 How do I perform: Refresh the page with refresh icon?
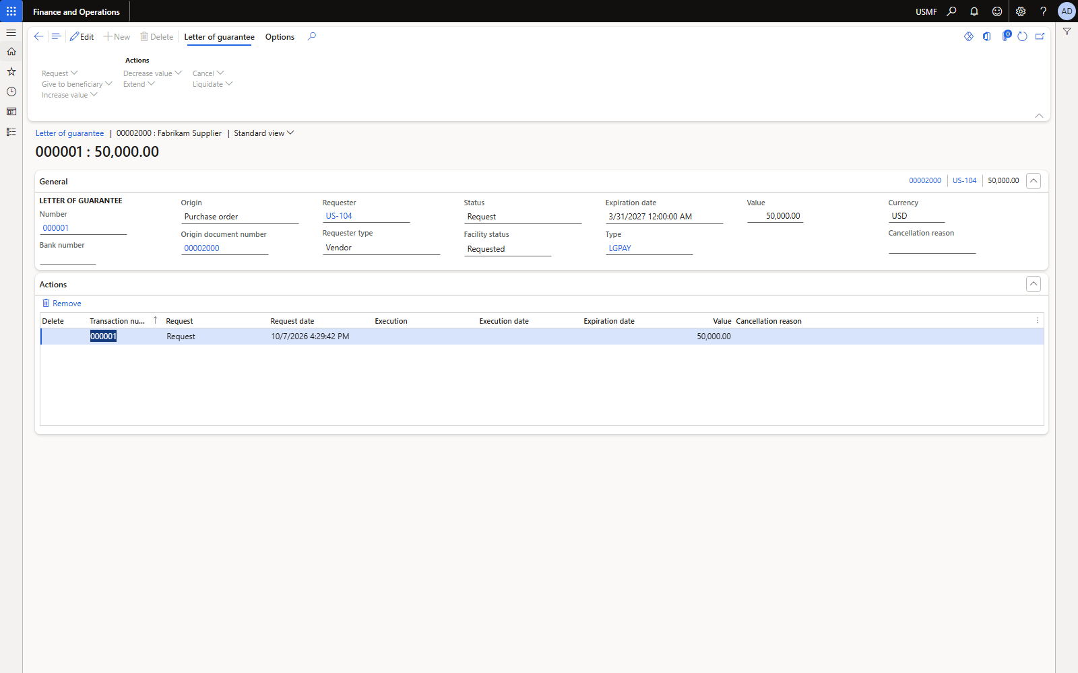point(1022,36)
